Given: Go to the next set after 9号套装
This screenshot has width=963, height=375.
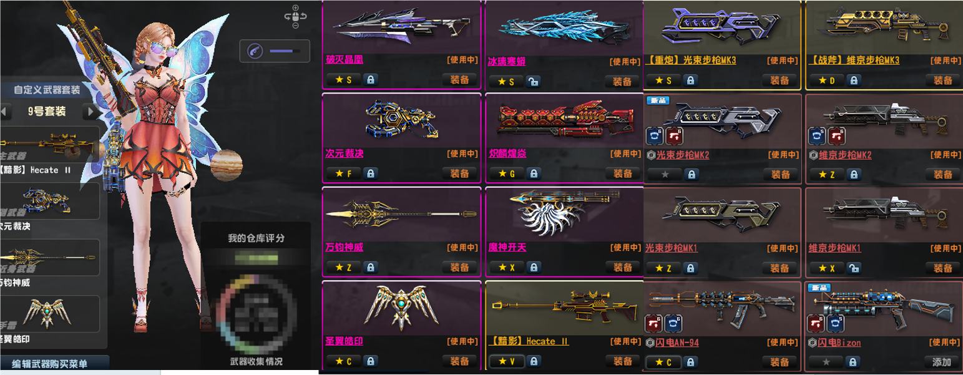Looking at the screenshot, I should point(91,112).
